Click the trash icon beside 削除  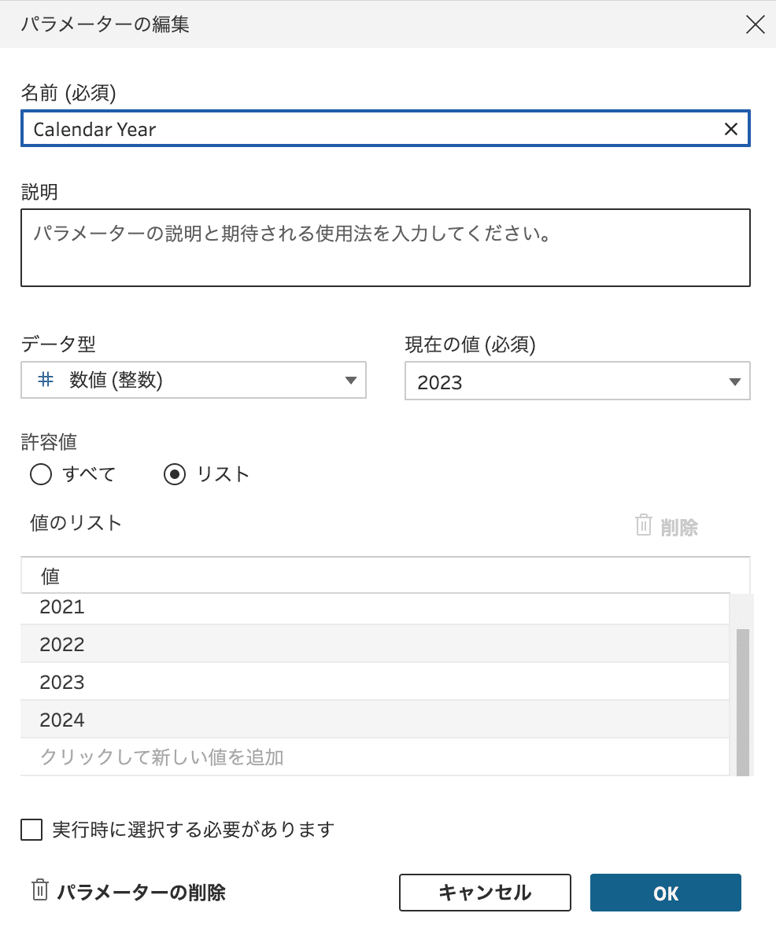coord(643,525)
